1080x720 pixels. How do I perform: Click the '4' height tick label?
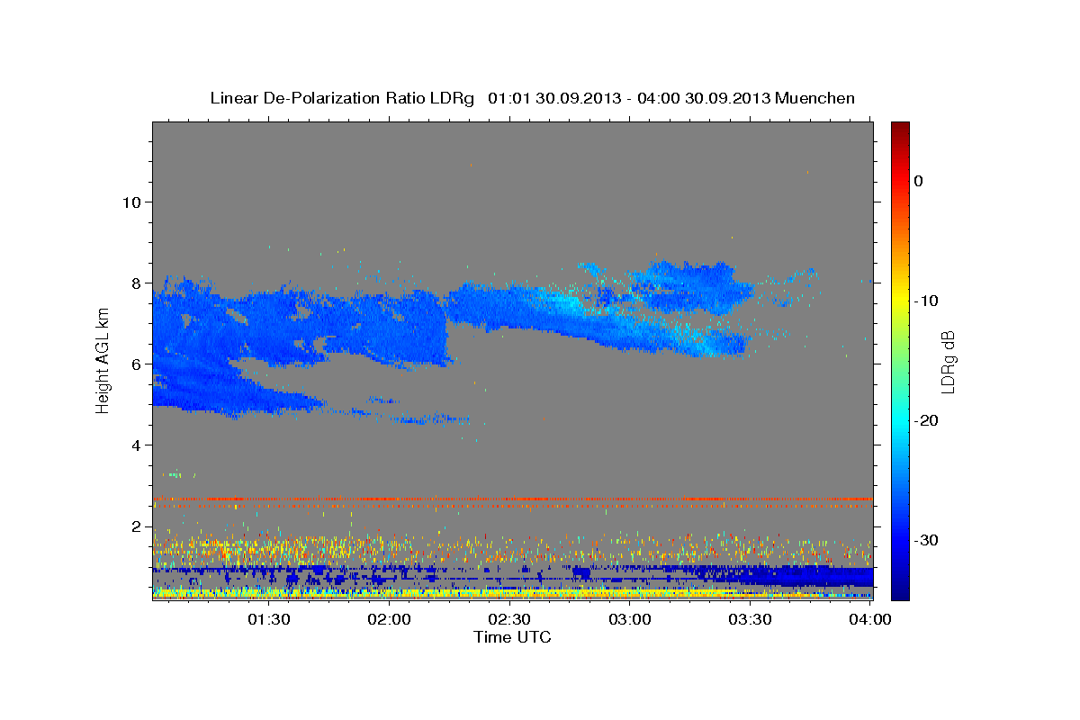tap(134, 445)
